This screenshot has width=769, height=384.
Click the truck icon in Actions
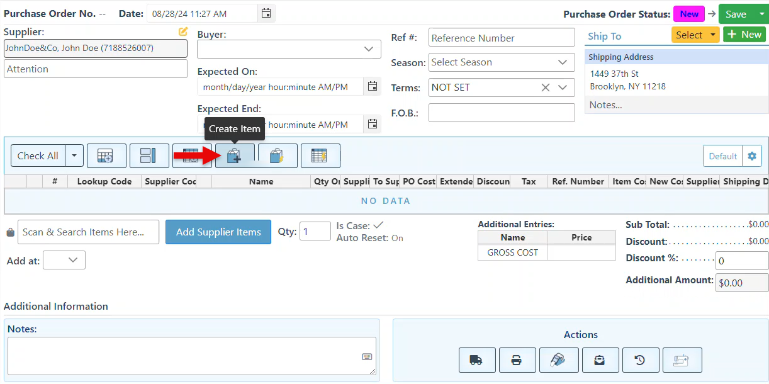tap(477, 360)
